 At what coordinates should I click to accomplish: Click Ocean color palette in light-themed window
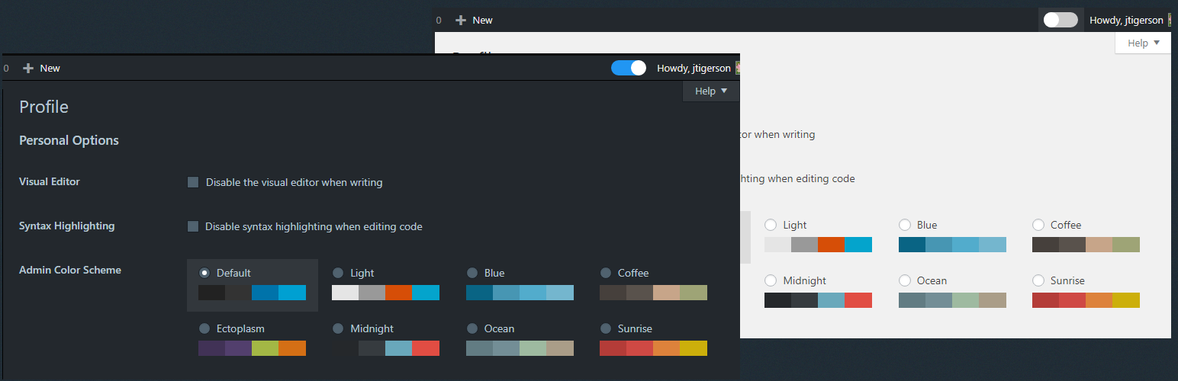952,300
